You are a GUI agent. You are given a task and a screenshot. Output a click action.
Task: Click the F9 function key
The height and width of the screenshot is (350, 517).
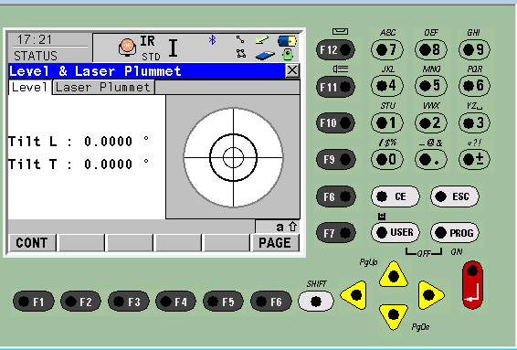(335, 159)
